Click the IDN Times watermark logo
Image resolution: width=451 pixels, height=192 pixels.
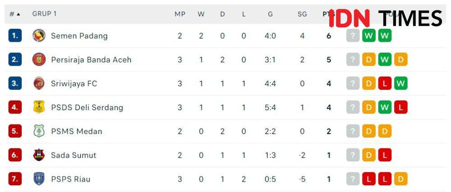pyautogui.click(x=386, y=18)
